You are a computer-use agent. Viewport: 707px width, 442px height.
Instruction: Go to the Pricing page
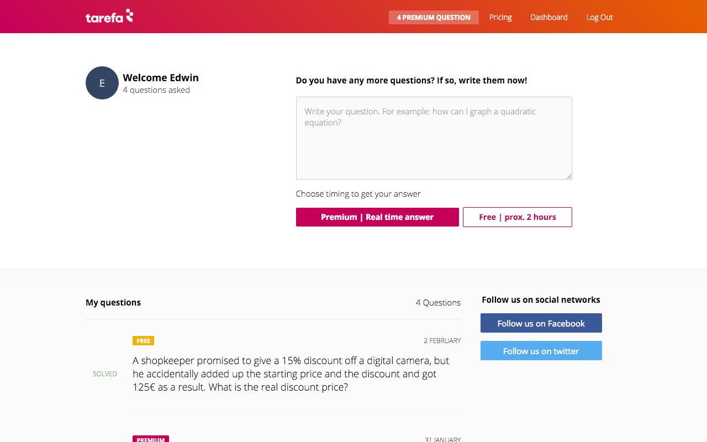pos(500,17)
